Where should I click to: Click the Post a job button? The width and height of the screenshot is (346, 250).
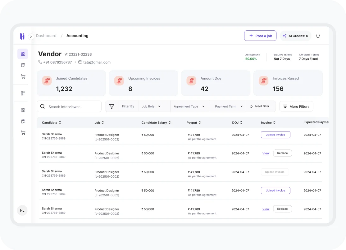pos(261,36)
